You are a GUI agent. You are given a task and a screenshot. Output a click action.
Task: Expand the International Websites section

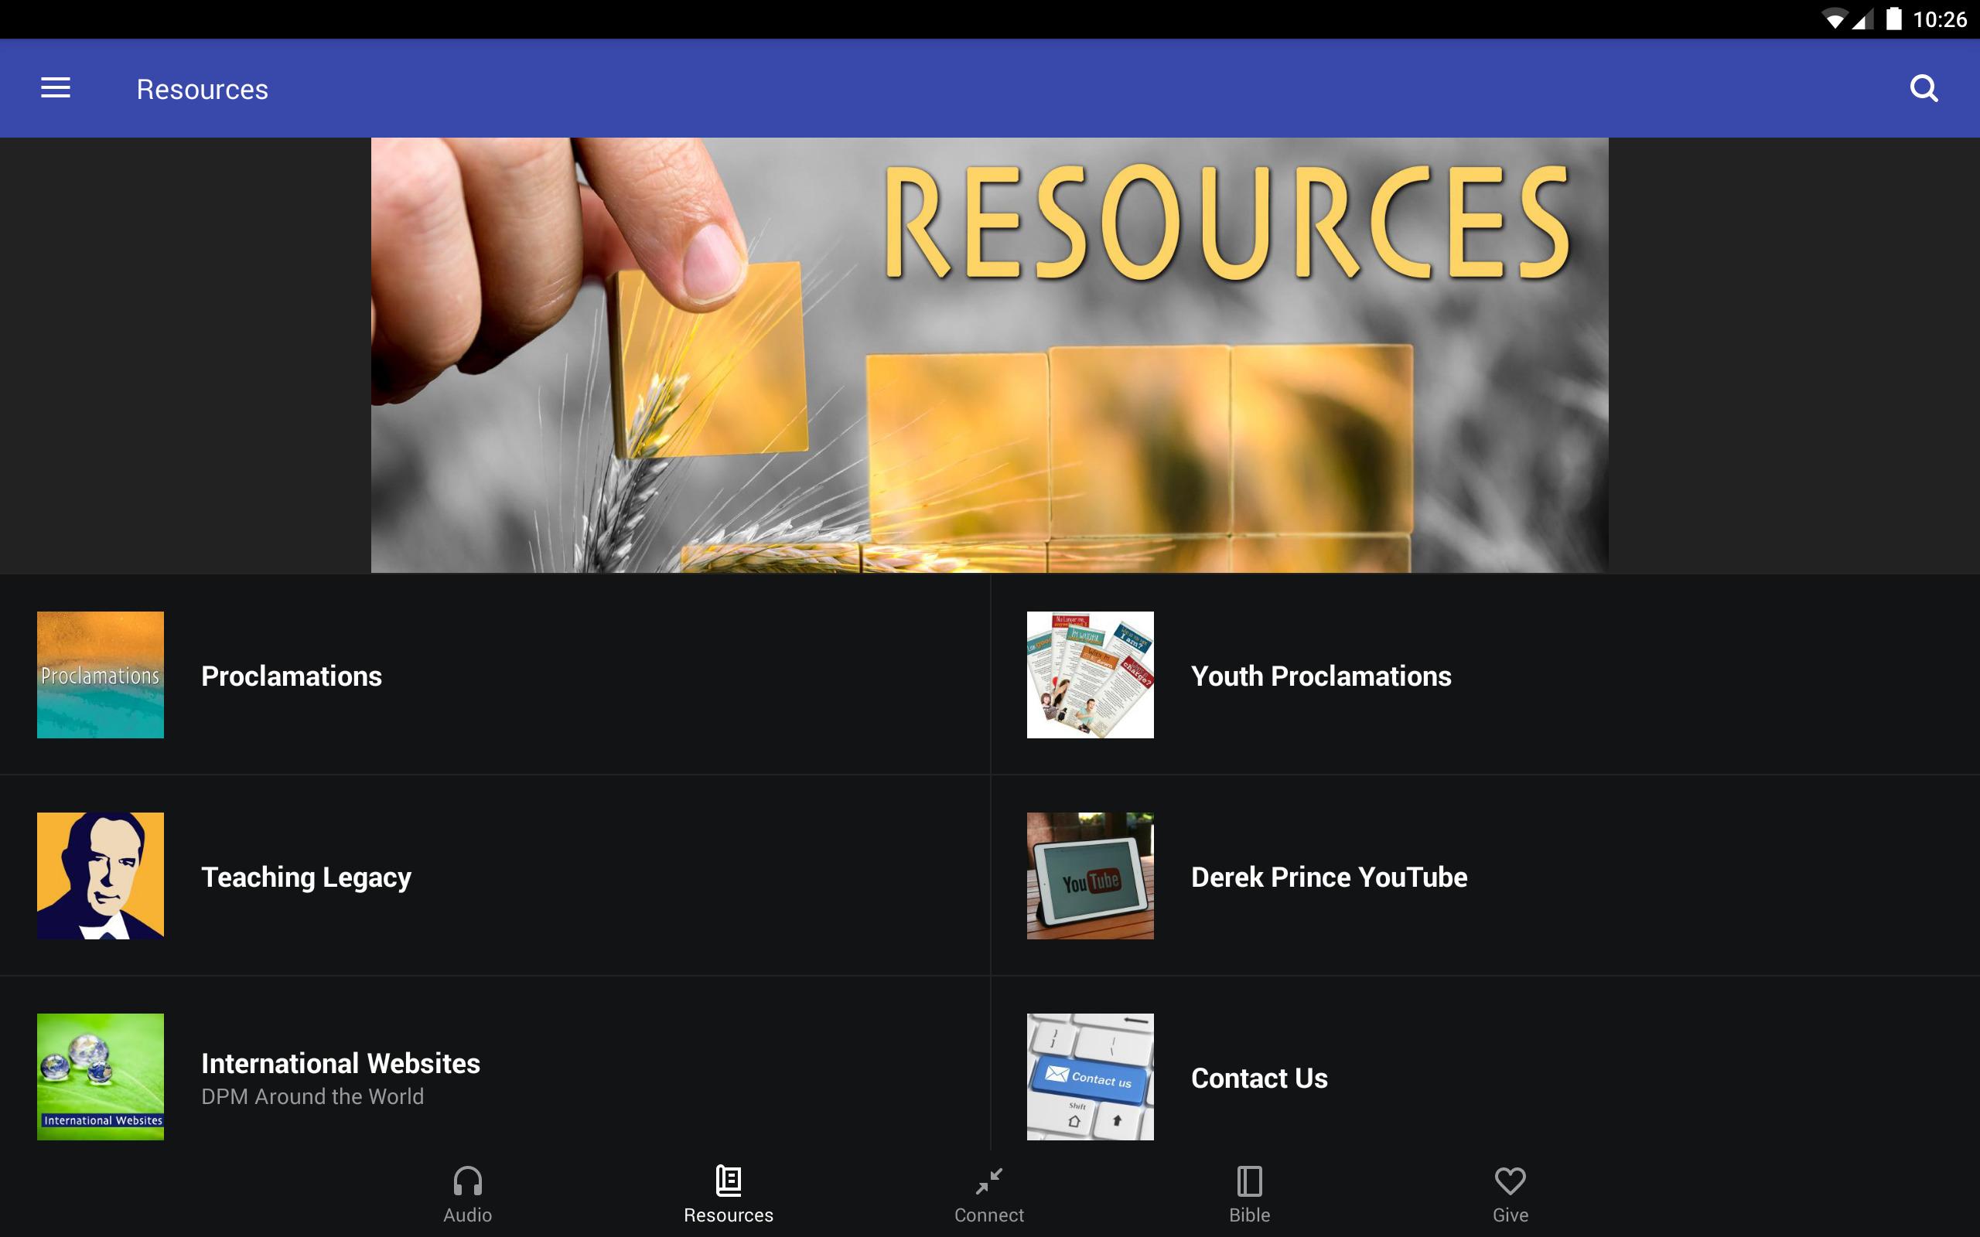(495, 1078)
